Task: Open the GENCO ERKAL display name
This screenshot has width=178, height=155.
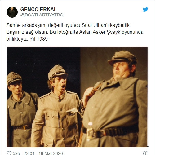Action: pyautogui.click(x=38, y=9)
